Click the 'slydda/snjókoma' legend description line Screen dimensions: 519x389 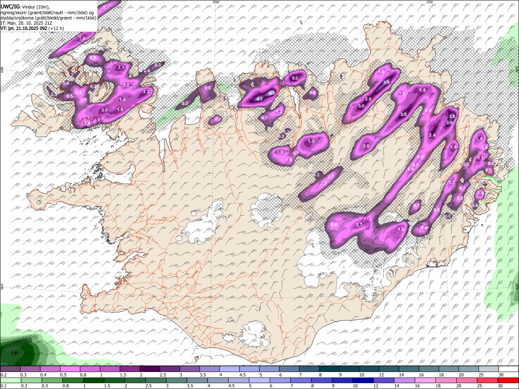tap(48, 18)
